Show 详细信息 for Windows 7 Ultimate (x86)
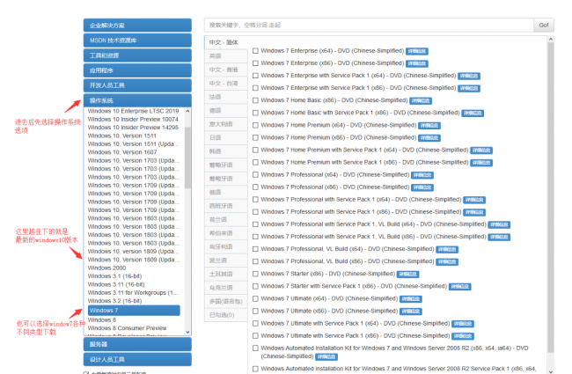 pos(411,312)
